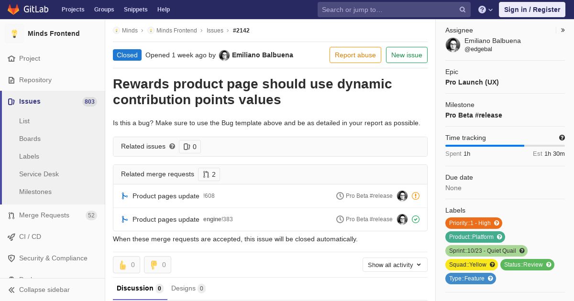This screenshot has height=301, width=574.
Task: Click Pro Beta #release milestone in sidebar
Action: (x=474, y=115)
